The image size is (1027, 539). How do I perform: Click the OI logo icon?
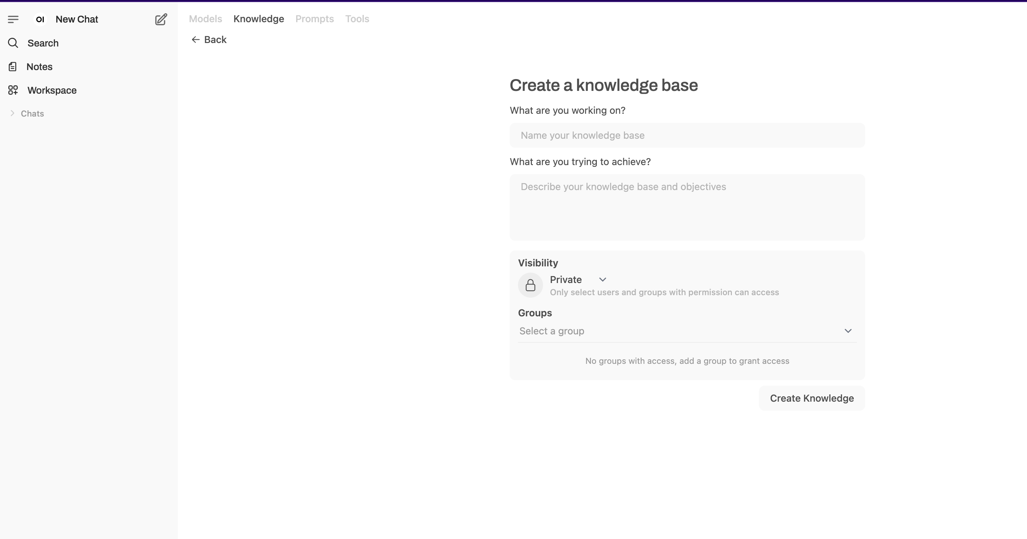click(40, 19)
